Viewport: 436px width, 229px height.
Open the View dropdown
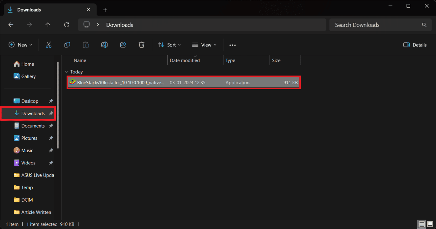point(204,45)
